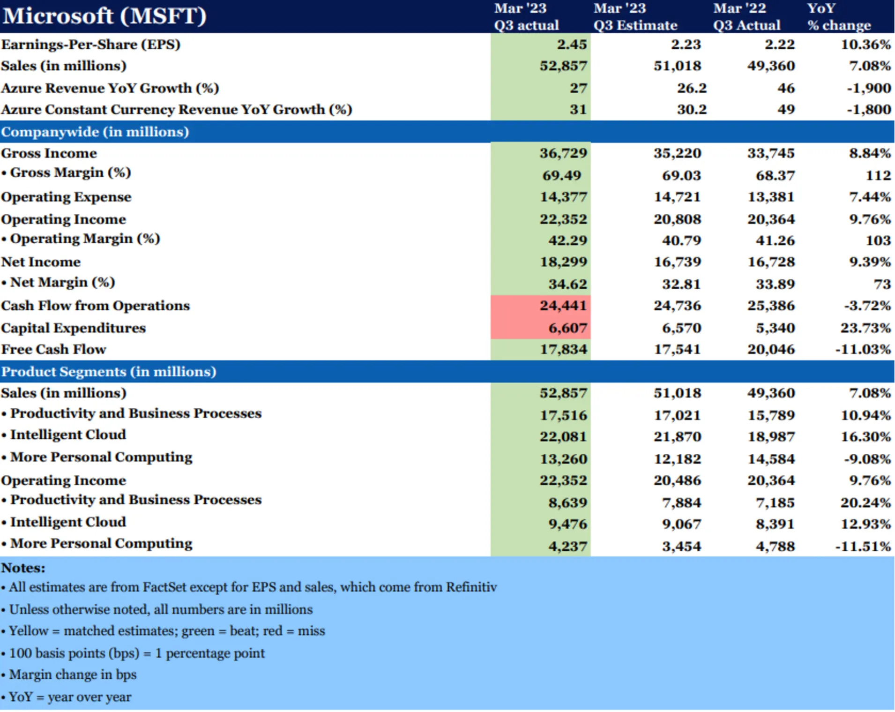Click Gross Margin bps change 112
895x712 pixels.
[x=878, y=175]
